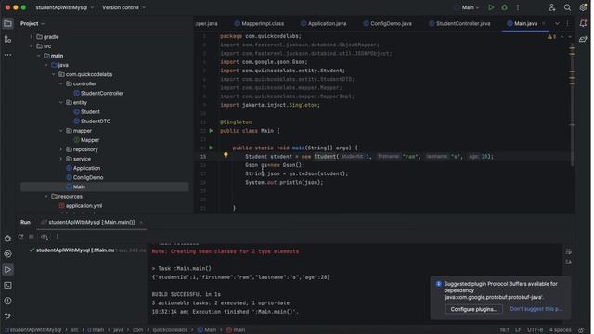Viewport: 594px width, 334px height.
Task: Open the Structure tool window icon
Action: 7,39
